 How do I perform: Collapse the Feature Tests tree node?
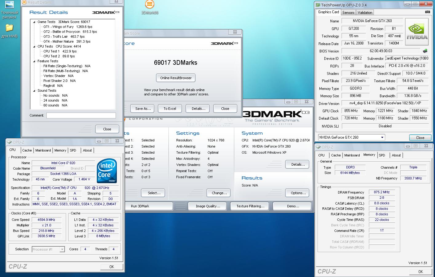[34, 61]
